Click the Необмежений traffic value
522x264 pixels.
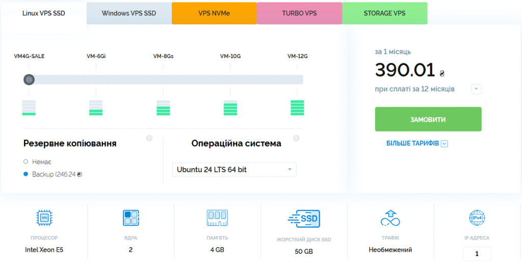(x=390, y=250)
